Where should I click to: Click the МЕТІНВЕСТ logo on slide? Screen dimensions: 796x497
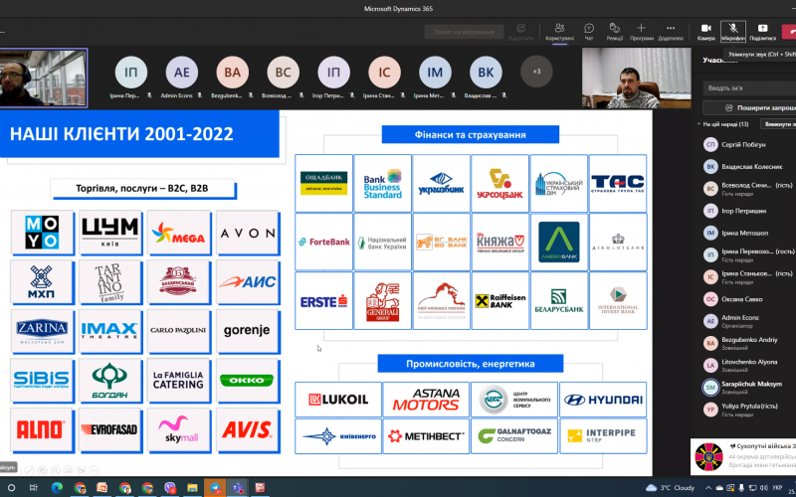(x=426, y=436)
